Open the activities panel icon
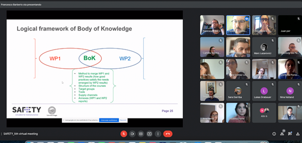This screenshot has width=302, height=143. click(x=298, y=134)
